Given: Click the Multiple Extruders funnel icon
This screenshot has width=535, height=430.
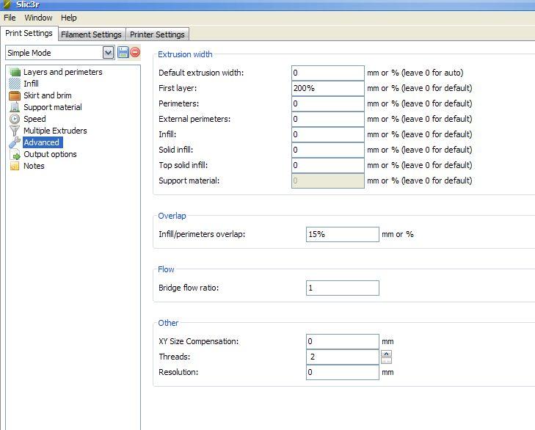Looking at the screenshot, I should tap(15, 131).
